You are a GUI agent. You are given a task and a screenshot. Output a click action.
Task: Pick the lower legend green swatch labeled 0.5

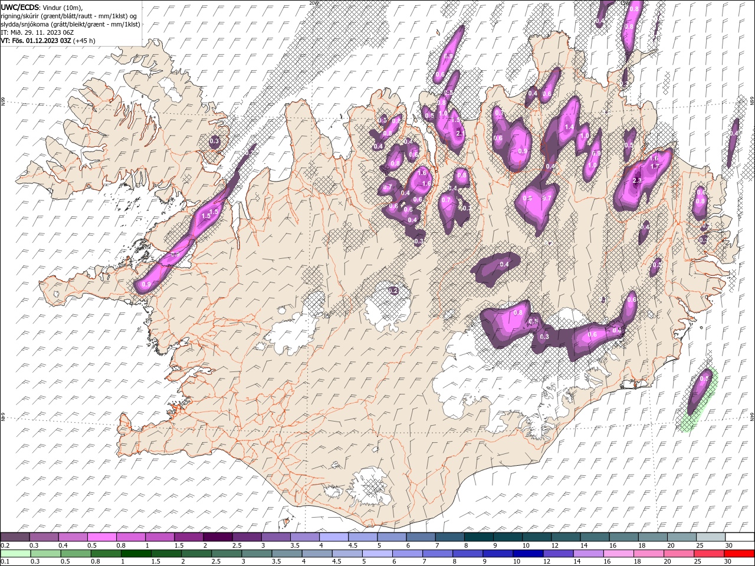pyautogui.click(x=75, y=554)
